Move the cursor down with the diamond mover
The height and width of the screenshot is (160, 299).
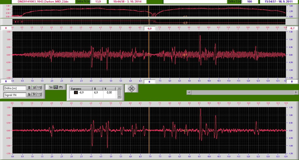coord(131,91)
